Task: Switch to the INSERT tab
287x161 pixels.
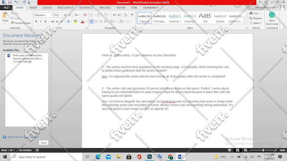Action: pos(33,8)
